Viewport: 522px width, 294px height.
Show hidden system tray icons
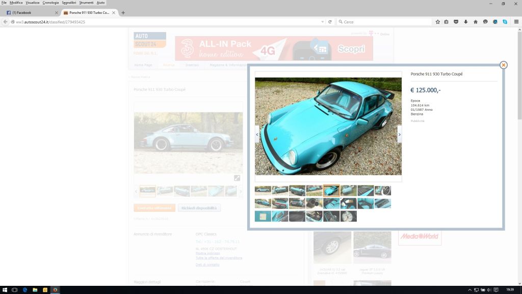coord(469,290)
